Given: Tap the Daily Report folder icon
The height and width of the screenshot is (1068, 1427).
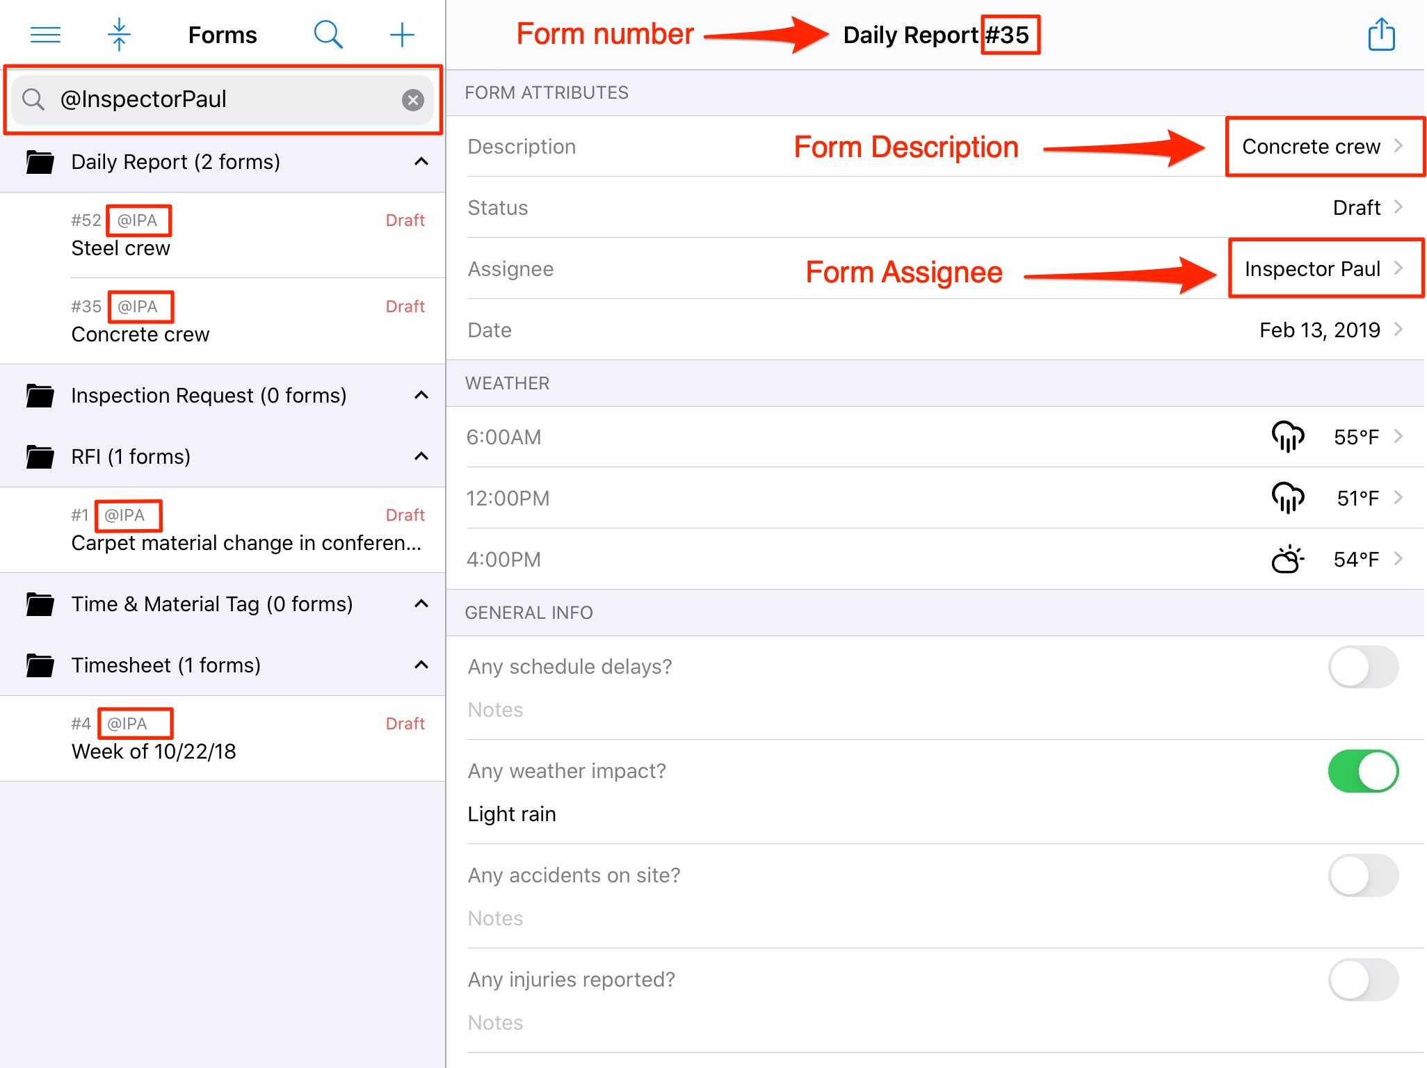Looking at the screenshot, I should pos(40,162).
